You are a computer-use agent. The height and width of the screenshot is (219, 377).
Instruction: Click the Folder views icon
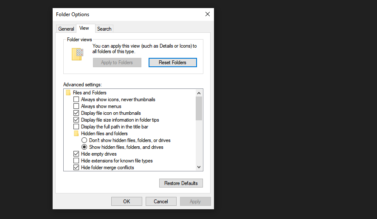(x=77, y=54)
